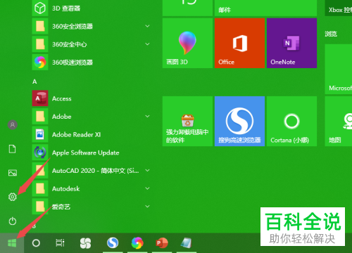This screenshot has height=253, width=352.
Task: Expand the Adobe folder chevron
Action: coord(147,116)
